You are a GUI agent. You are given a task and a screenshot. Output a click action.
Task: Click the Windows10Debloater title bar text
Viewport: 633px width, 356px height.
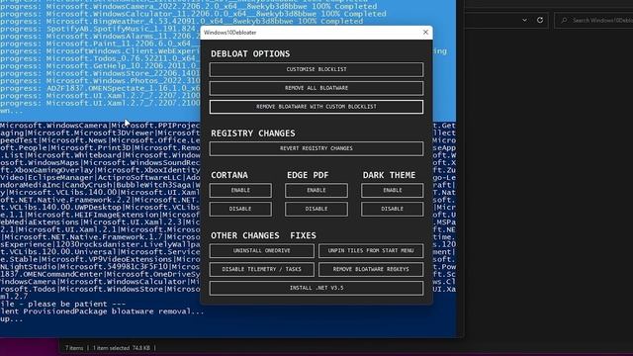pos(229,33)
